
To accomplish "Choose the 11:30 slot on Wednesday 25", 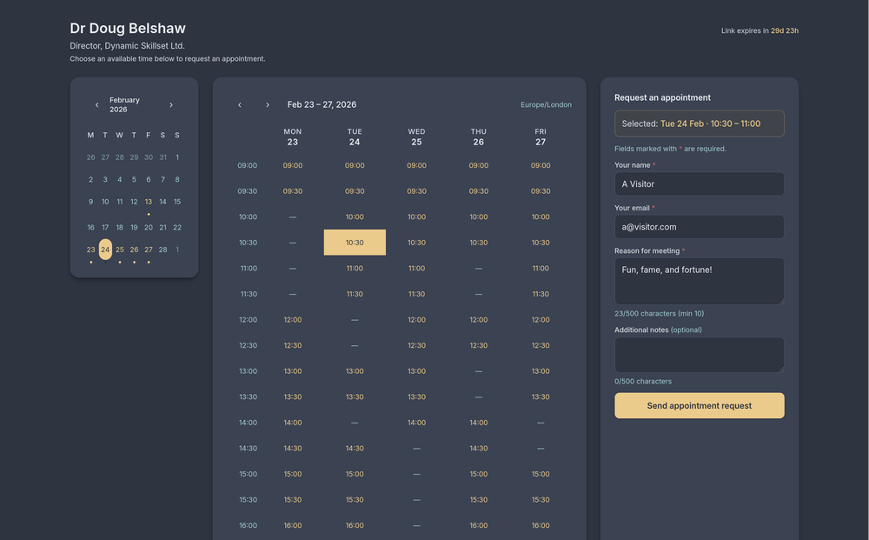I will pyautogui.click(x=416, y=294).
